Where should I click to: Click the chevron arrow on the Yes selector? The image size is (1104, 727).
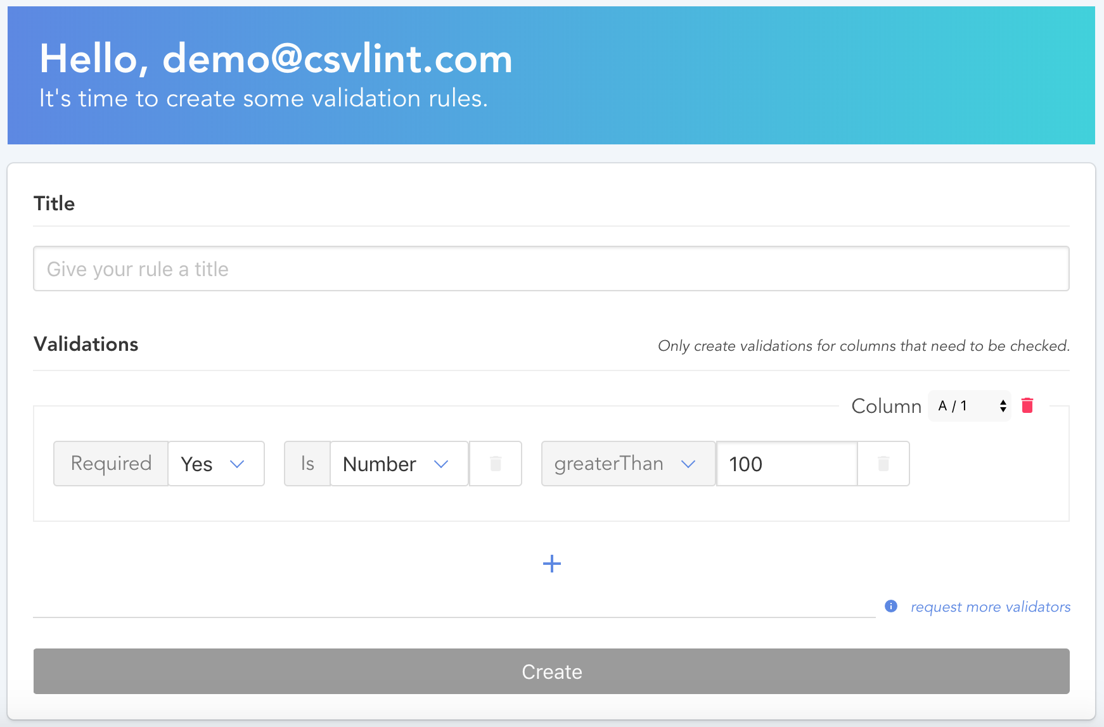coord(238,464)
